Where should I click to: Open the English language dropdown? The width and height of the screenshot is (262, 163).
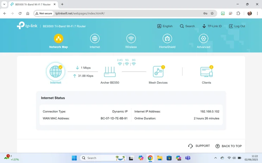[165, 26]
